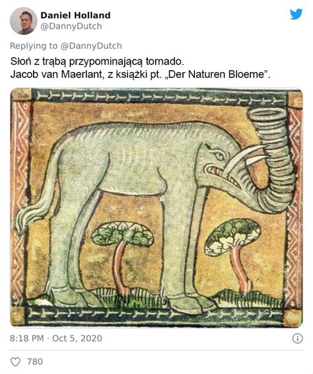This screenshot has width=313, height=374.
Task: Open the 8:18 PM Oct 5, 2020 timestamp
Action: [56, 338]
